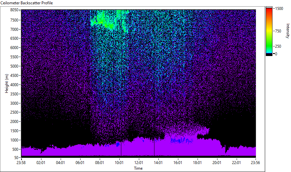Click the 6500 height axis value

[14, 38]
